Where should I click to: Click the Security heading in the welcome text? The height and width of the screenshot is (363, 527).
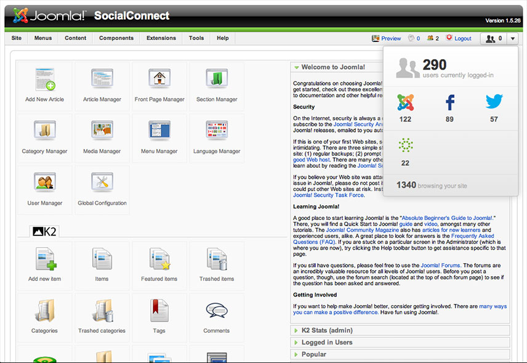coord(304,107)
